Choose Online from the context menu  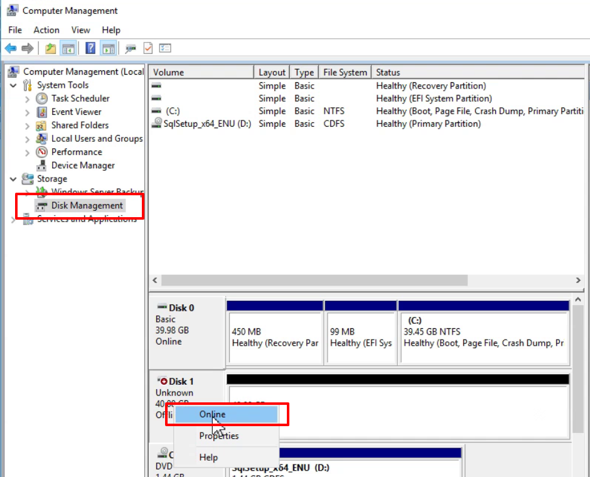(226, 414)
